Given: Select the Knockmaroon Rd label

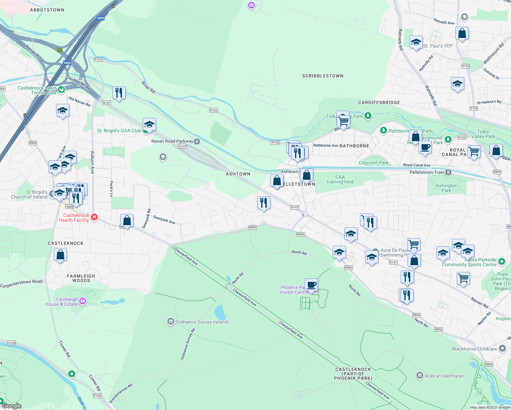Looking at the screenshot, I should [121, 394].
